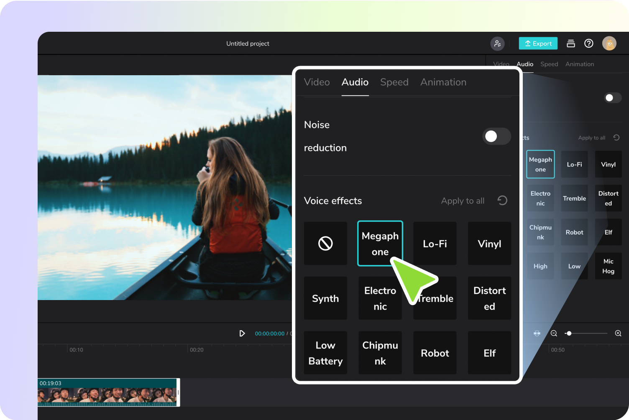This screenshot has width=629, height=420.
Task: Click the timeline zoom slider handle
Action: pos(569,333)
